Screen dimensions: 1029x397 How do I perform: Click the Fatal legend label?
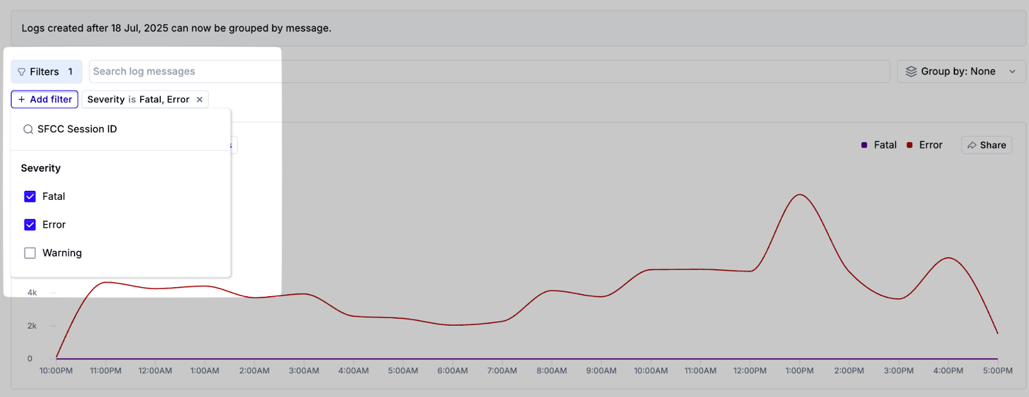click(x=885, y=145)
